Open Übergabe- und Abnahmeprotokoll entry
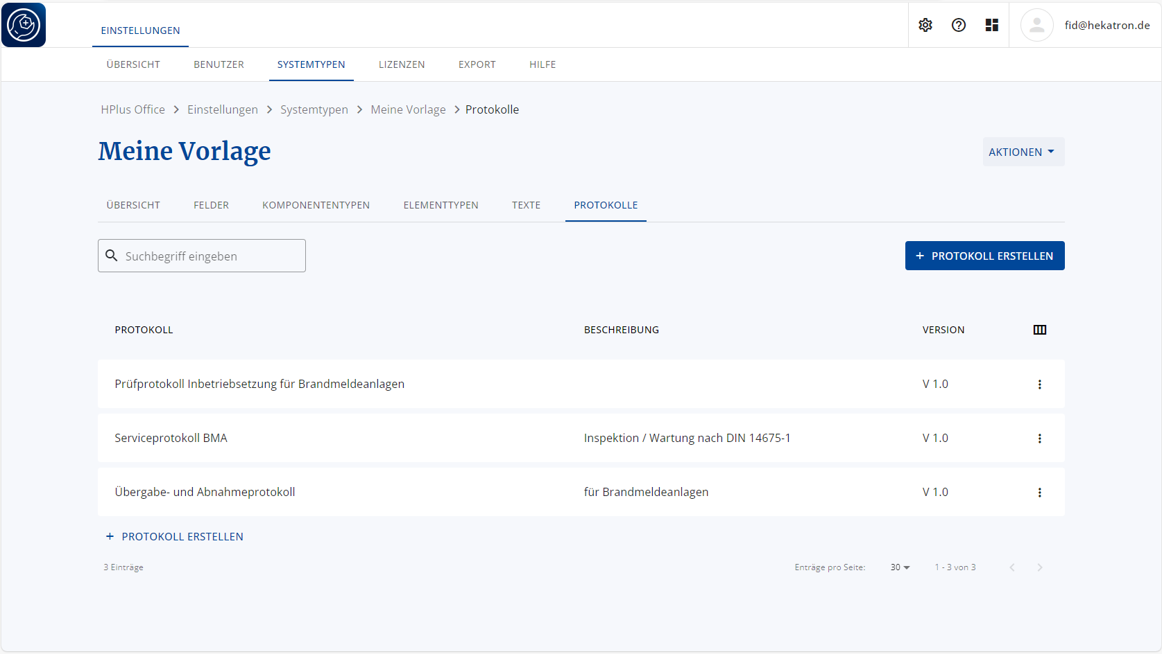The width and height of the screenshot is (1162, 654). point(205,492)
